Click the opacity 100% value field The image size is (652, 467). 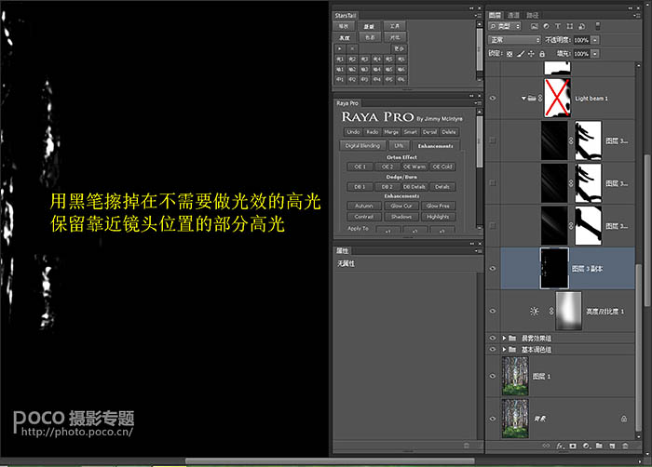pos(581,40)
